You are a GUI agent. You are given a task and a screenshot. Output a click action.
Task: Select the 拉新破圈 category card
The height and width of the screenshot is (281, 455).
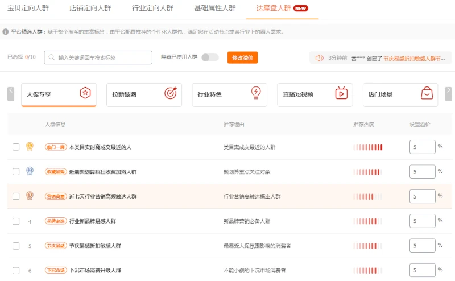(x=144, y=94)
